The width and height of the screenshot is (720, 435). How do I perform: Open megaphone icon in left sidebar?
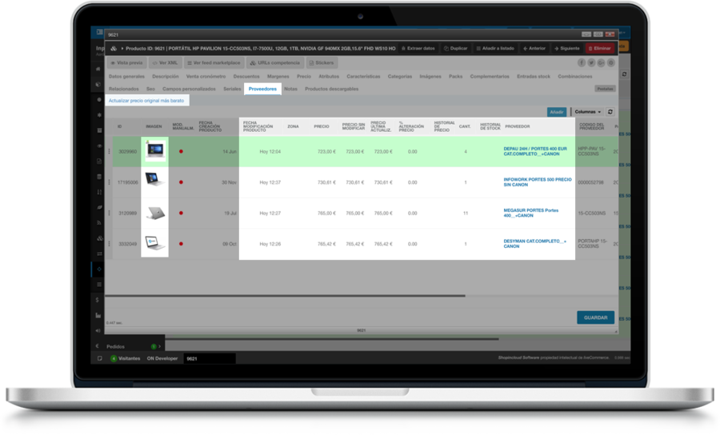(98, 330)
